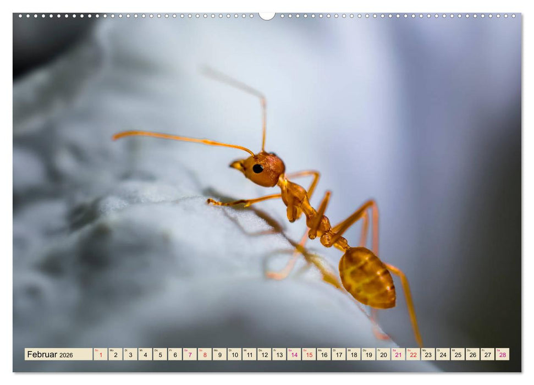Click the calendar hanging hole at top
This screenshot has height=385, width=534.
click(x=267, y=15)
